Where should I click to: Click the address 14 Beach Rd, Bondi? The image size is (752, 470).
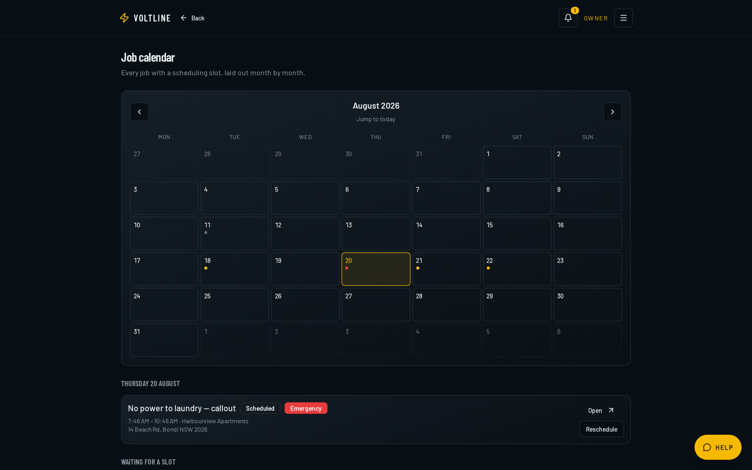coord(167,429)
